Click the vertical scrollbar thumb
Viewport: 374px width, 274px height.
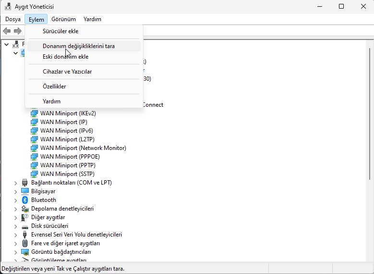pyautogui.click(x=370, y=114)
